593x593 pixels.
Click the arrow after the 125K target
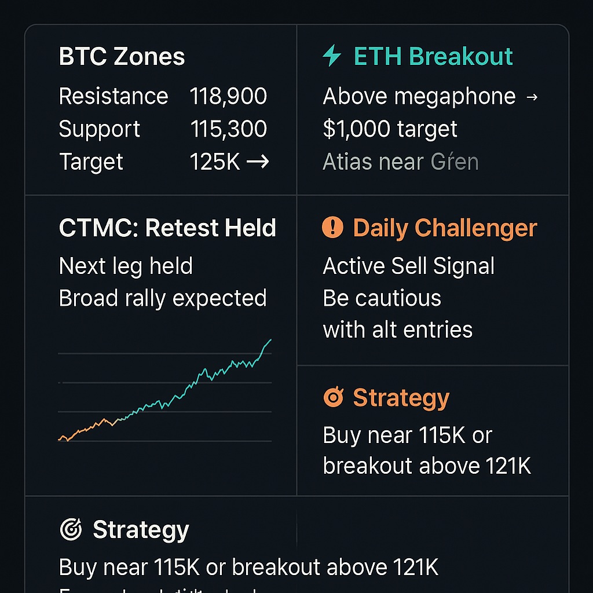[258, 162]
